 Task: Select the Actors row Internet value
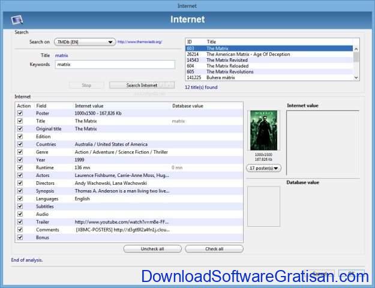(122, 175)
